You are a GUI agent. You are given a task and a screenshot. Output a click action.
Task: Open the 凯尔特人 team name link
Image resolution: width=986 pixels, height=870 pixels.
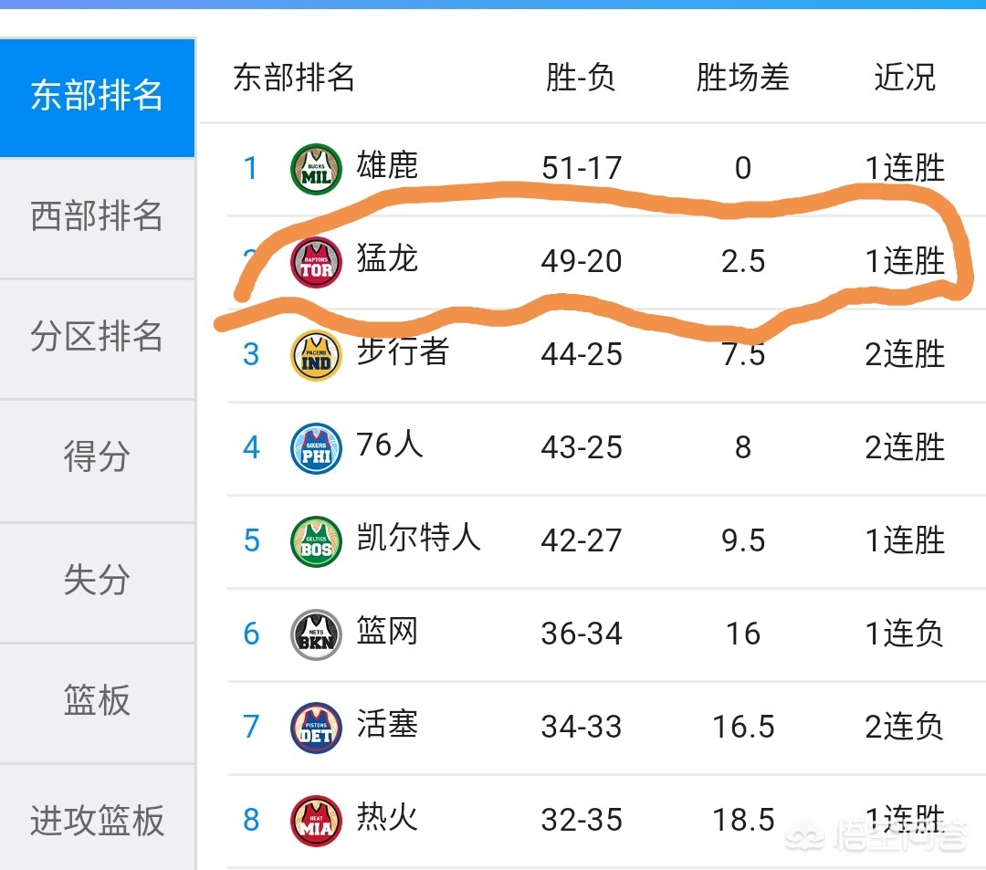418,539
